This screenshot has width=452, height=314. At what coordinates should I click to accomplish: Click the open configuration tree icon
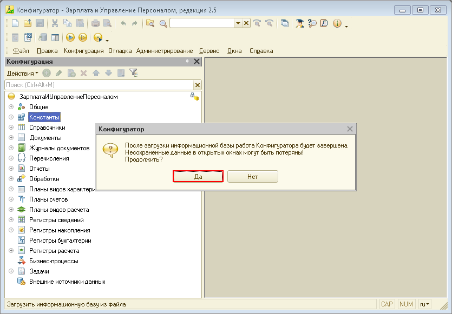[x=15, y=37]
